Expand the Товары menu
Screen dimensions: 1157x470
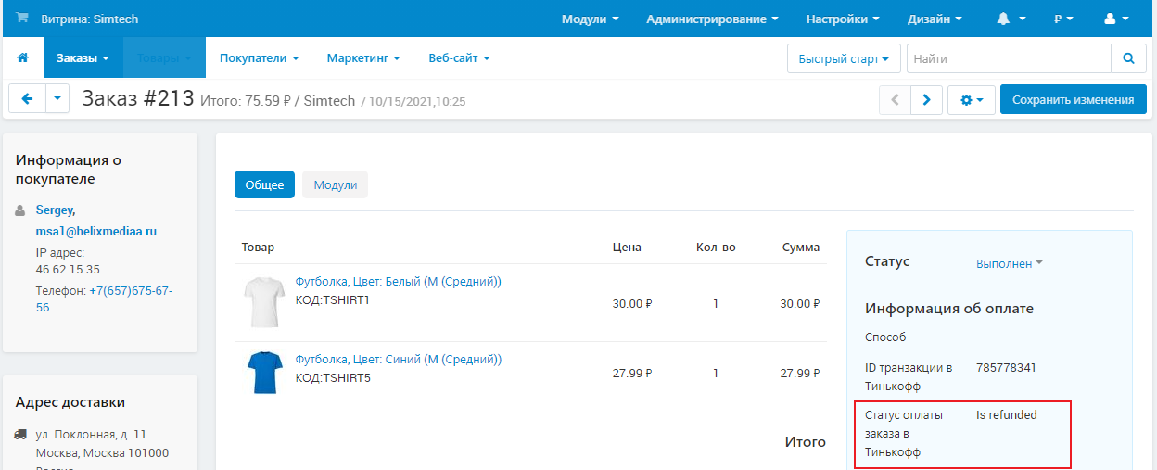[164, 57]
